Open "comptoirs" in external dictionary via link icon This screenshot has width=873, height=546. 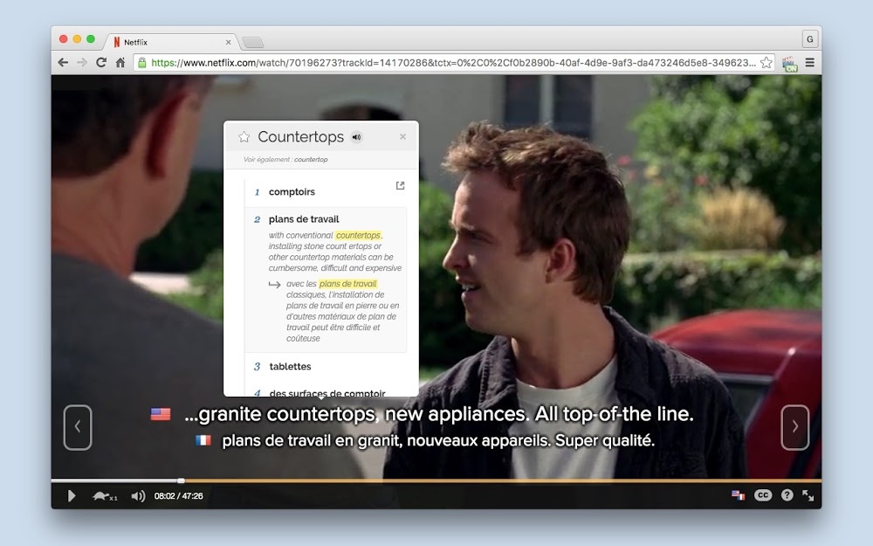click(x=400, y=186)
